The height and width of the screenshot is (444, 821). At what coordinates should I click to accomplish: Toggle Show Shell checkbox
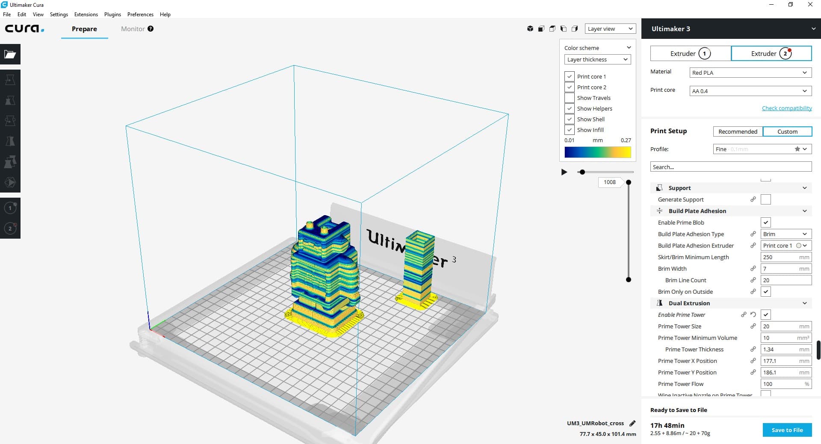click(569, 119)
